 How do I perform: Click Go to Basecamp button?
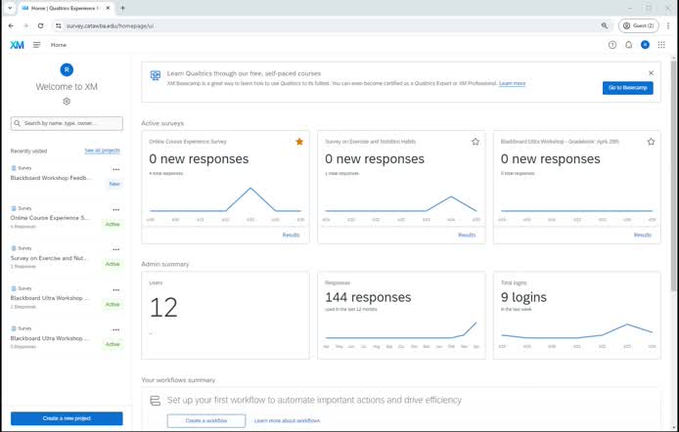(x=627, y=88)
